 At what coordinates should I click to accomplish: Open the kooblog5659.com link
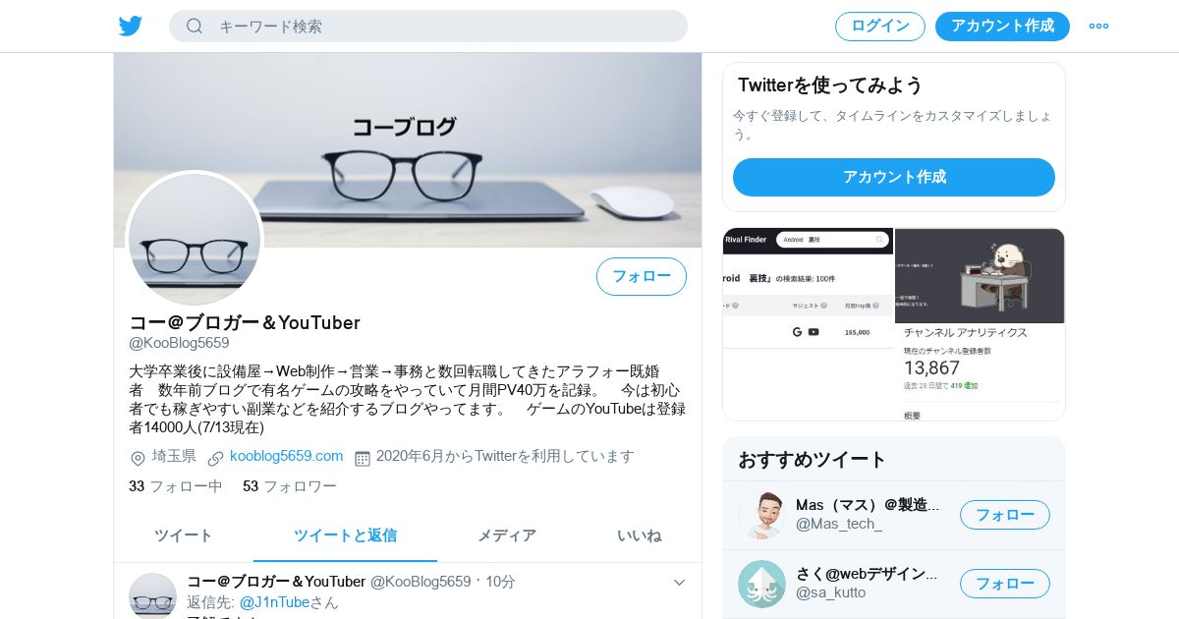[x=287, y=456]
